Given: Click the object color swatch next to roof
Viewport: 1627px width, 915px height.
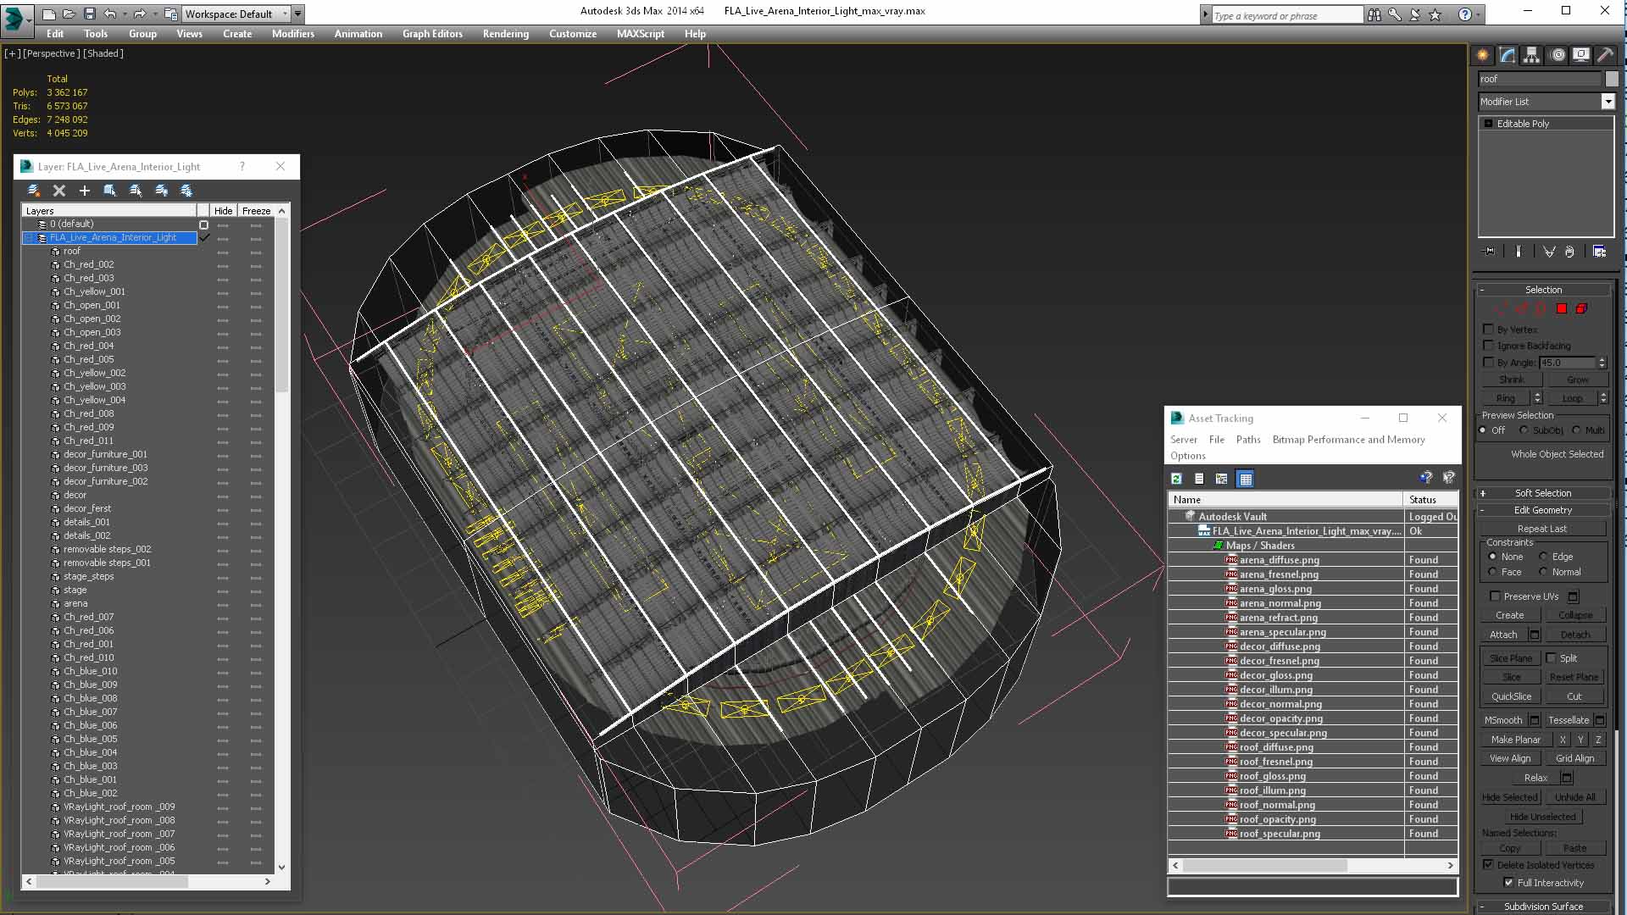Looking at the screenshot, I should coord(1611,79).
